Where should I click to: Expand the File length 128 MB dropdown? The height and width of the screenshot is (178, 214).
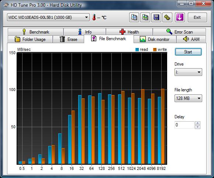pos(188,98)
